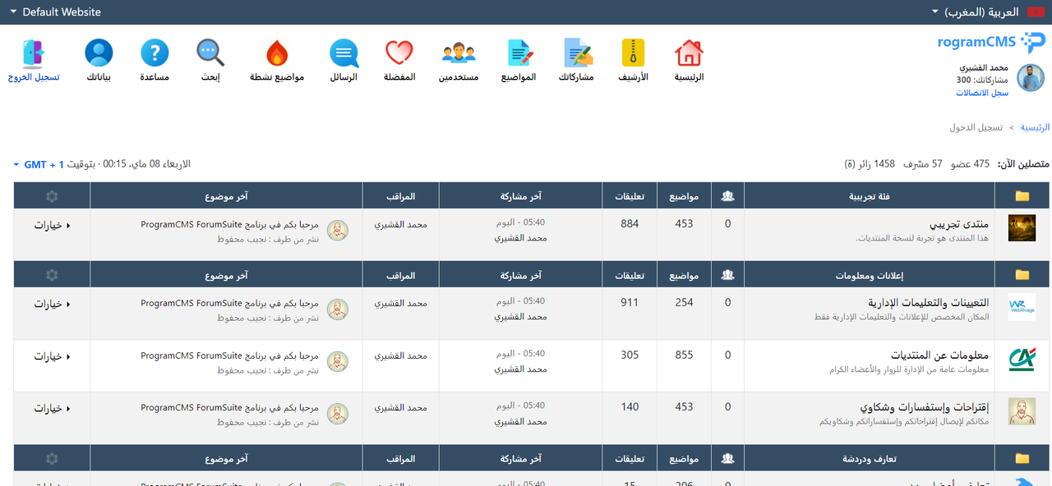Open مواضيع نشطة flame icon
The height and width of the screenshot is (486, 1052).
click(278, 53)
